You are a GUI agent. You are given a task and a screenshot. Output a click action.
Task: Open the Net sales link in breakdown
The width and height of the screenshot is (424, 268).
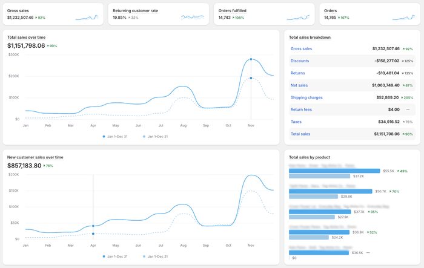(299, 85)
